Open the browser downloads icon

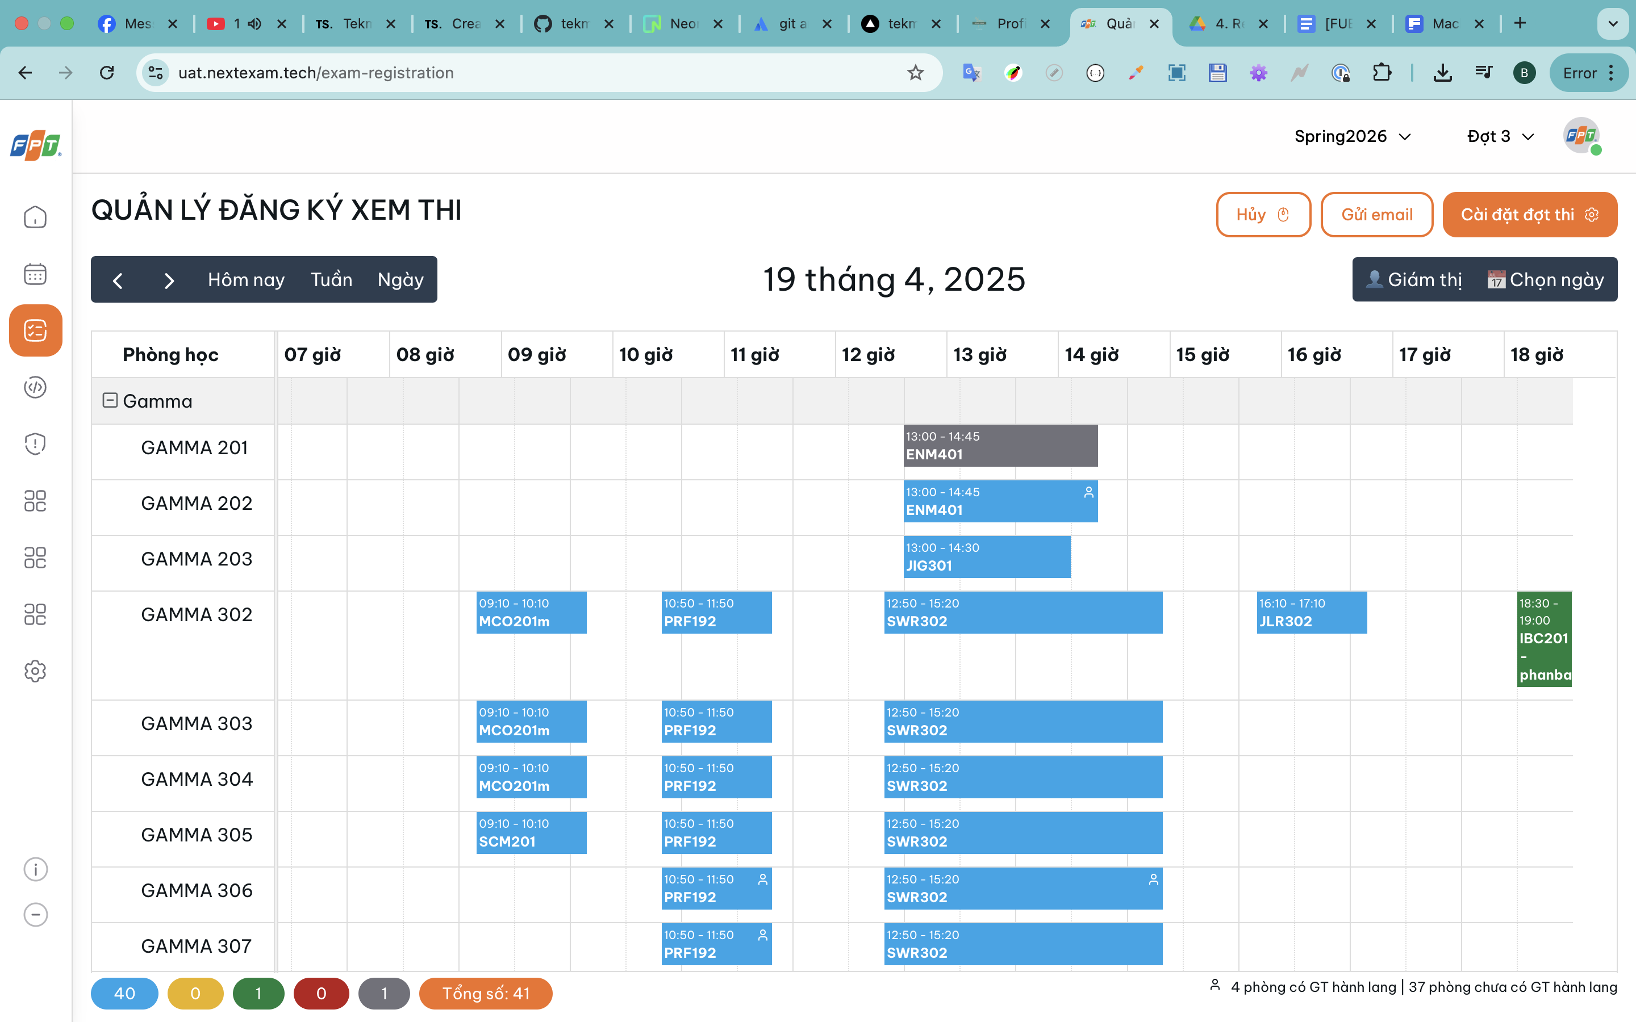pos(1443,72)
